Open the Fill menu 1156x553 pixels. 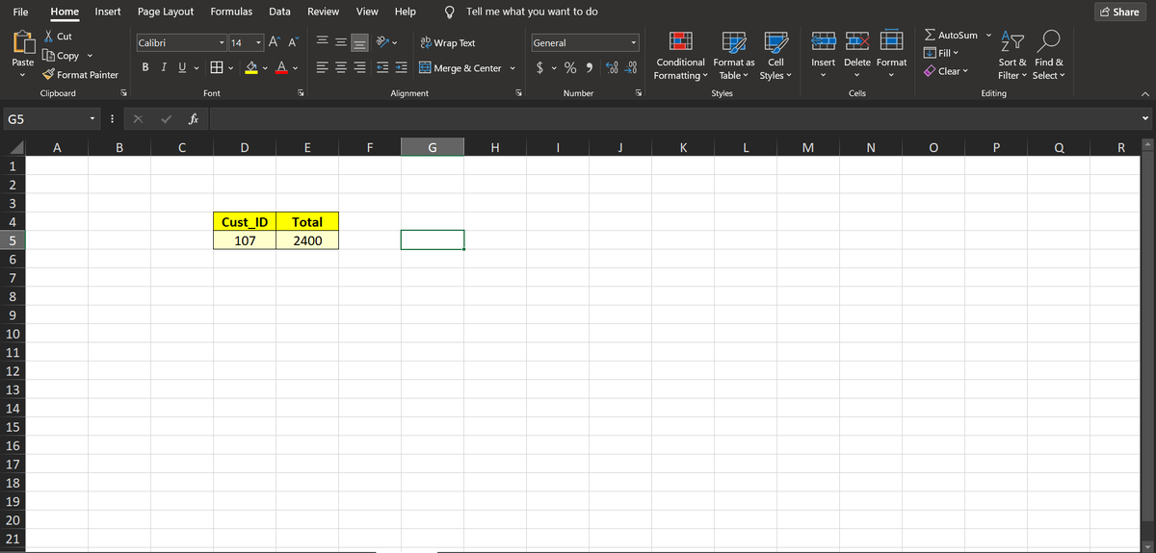pyautogui.click(x=943, y=52)
